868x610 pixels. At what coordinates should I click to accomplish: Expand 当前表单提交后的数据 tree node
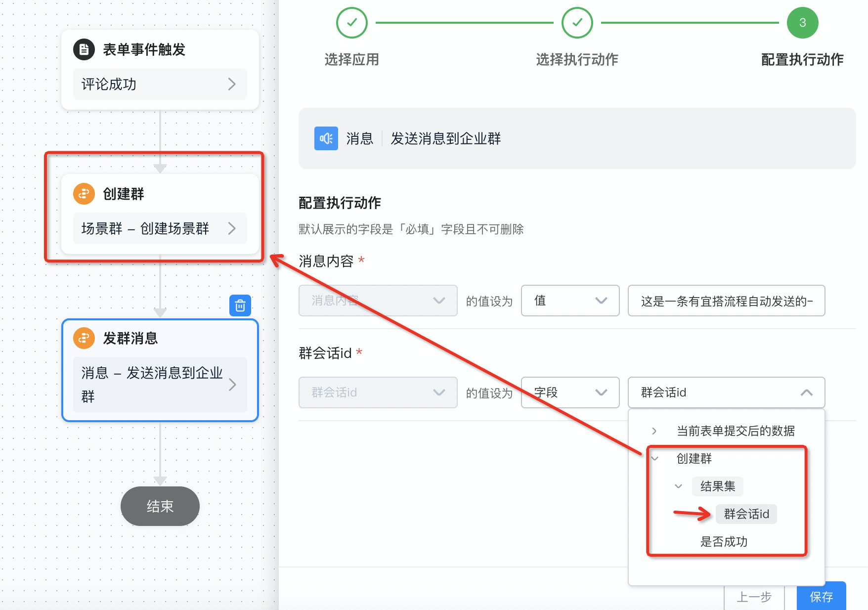tap(654, 431)
